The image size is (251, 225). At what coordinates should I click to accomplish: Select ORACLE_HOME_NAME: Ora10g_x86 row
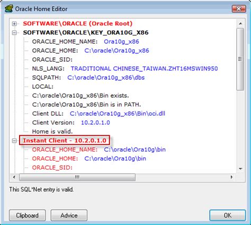[x=85, y=42]
